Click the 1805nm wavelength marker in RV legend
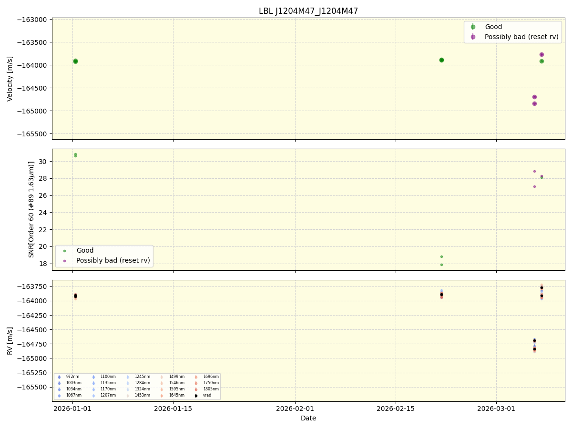 pos(196,388)
